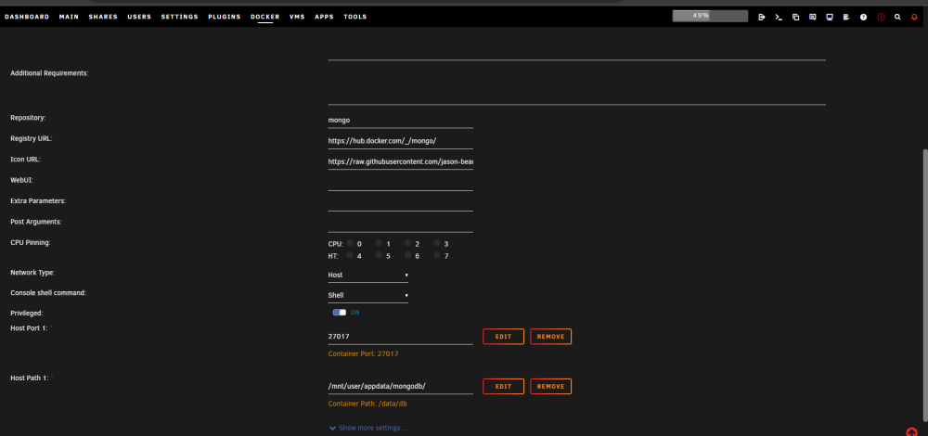Pin container to CPU 0

(351, 243)
